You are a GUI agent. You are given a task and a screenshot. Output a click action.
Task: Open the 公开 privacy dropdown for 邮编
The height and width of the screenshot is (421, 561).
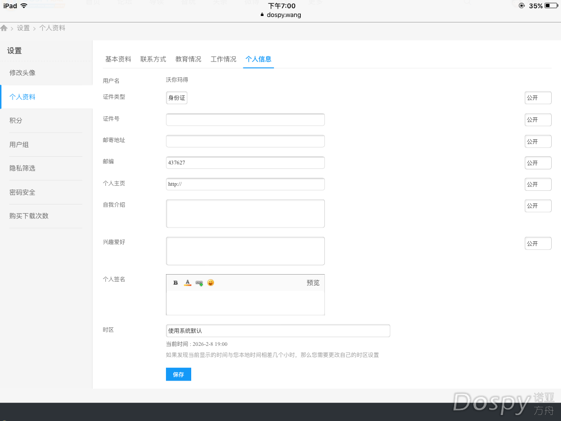click(537, 163)
